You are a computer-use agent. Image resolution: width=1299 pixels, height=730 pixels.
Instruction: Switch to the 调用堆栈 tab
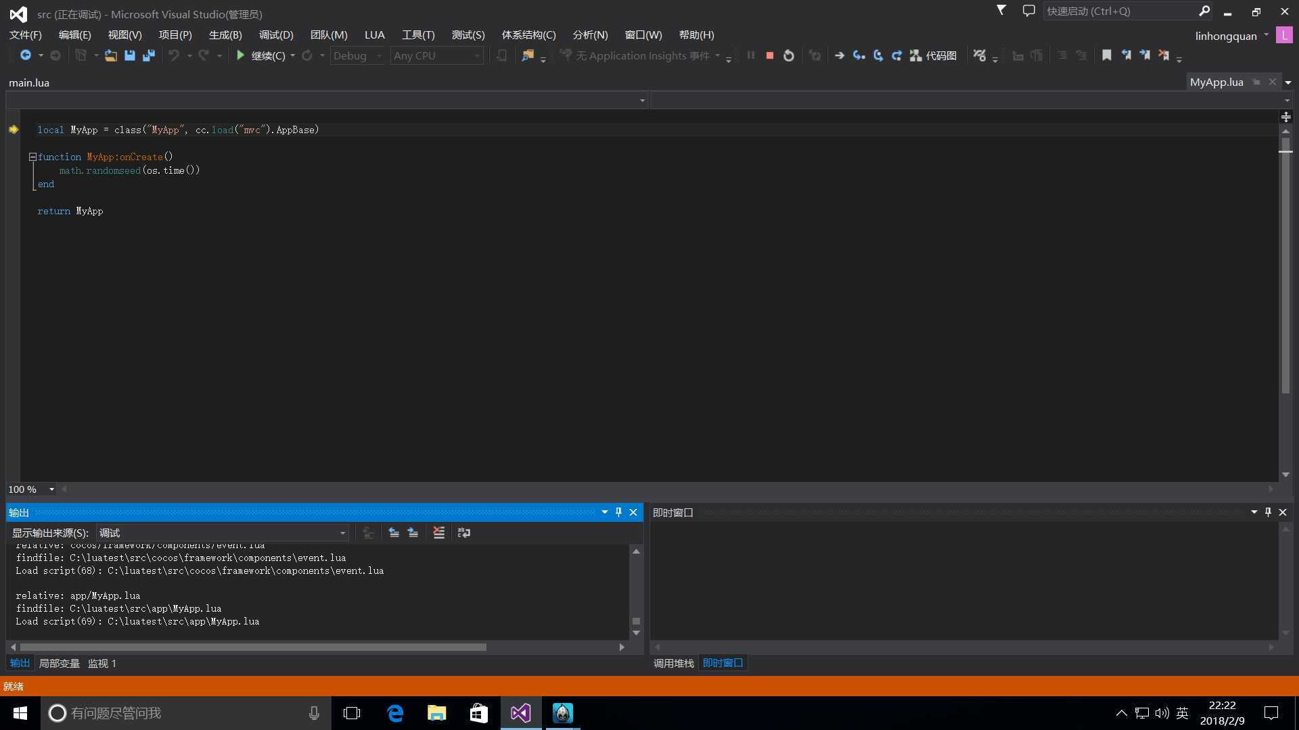[x=674, y=664]
